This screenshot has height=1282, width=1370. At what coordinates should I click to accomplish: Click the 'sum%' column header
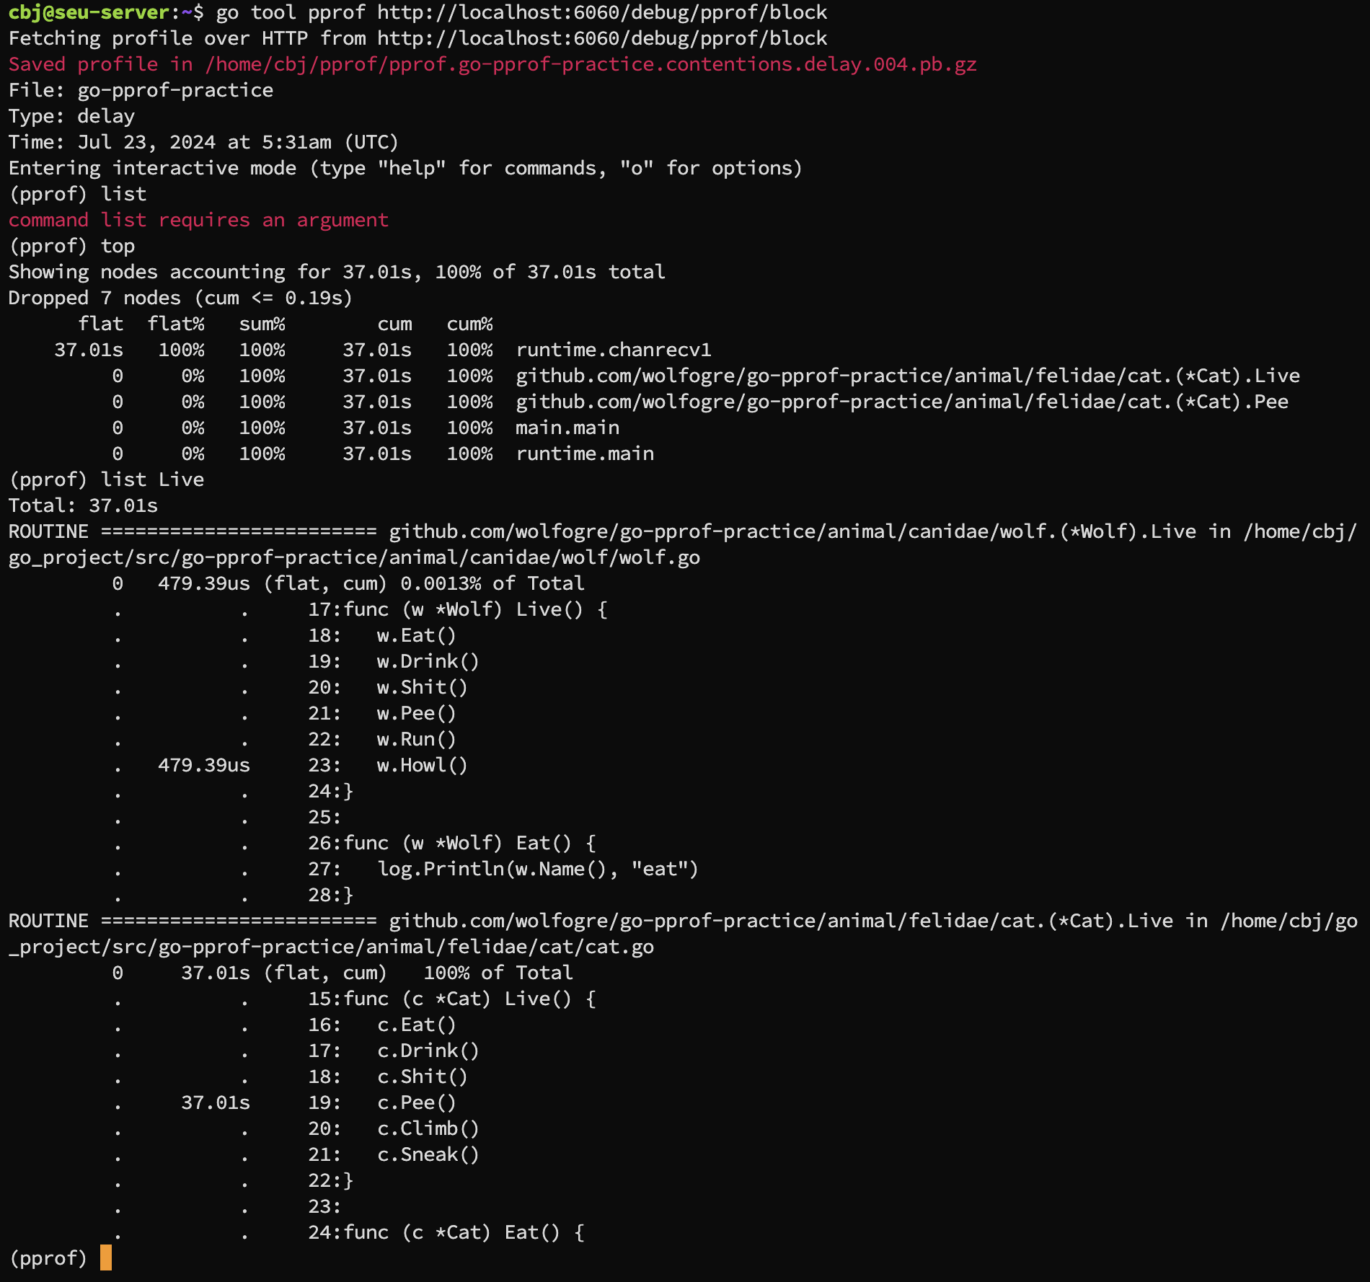(262, 324)
